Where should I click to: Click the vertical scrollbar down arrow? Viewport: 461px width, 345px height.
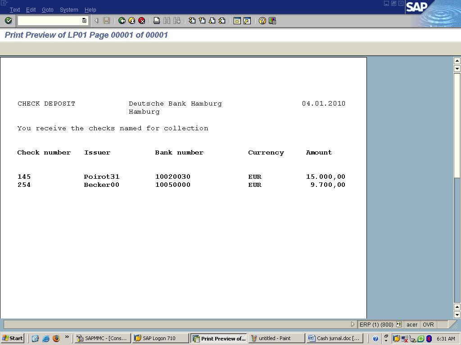[x=457, y=315]
